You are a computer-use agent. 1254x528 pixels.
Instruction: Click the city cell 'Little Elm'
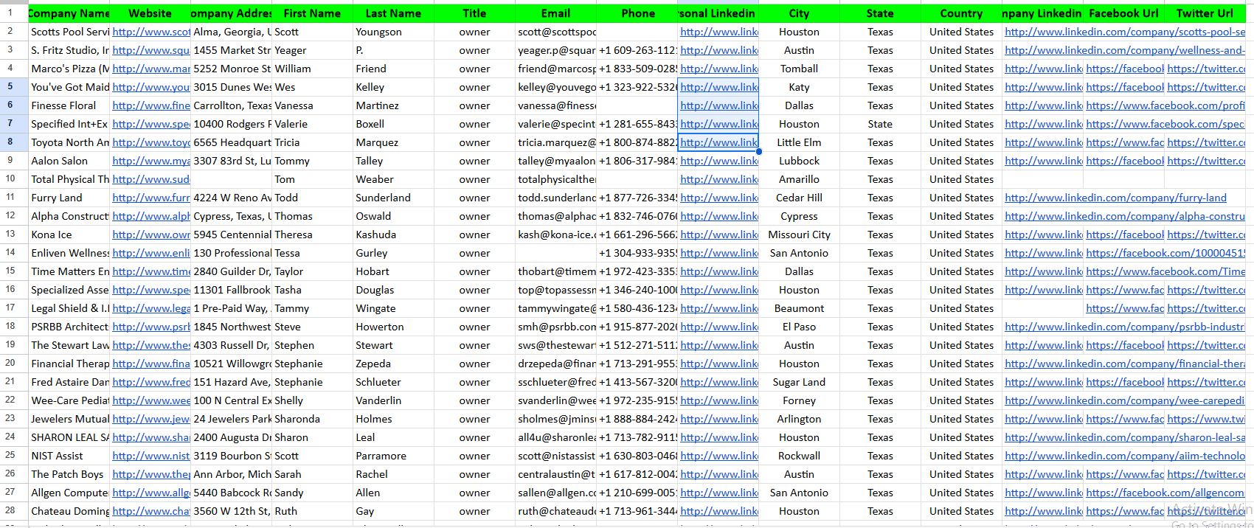[x=799, y=142]
